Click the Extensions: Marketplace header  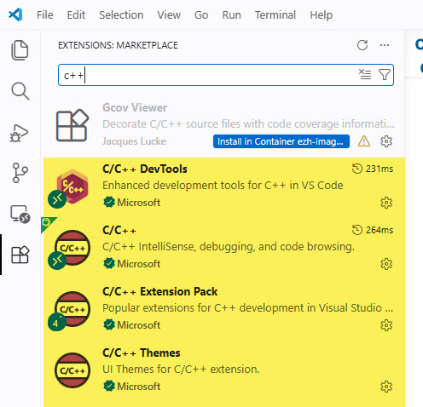(x=118, y=45)
